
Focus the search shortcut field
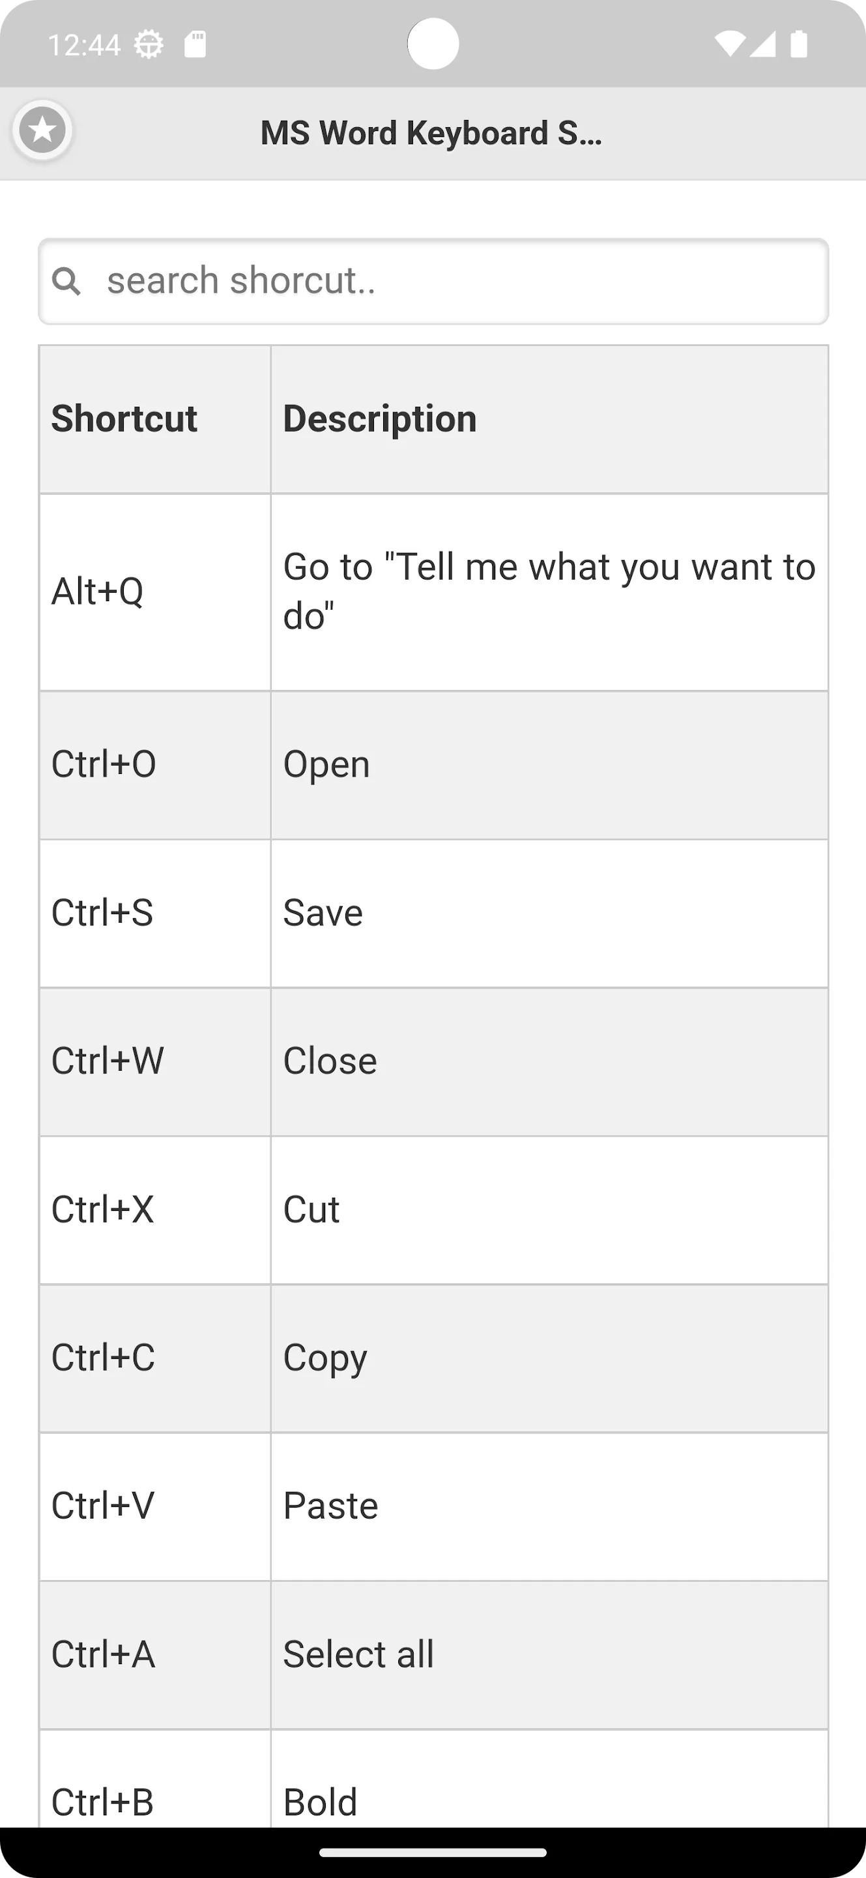(433, 282)
